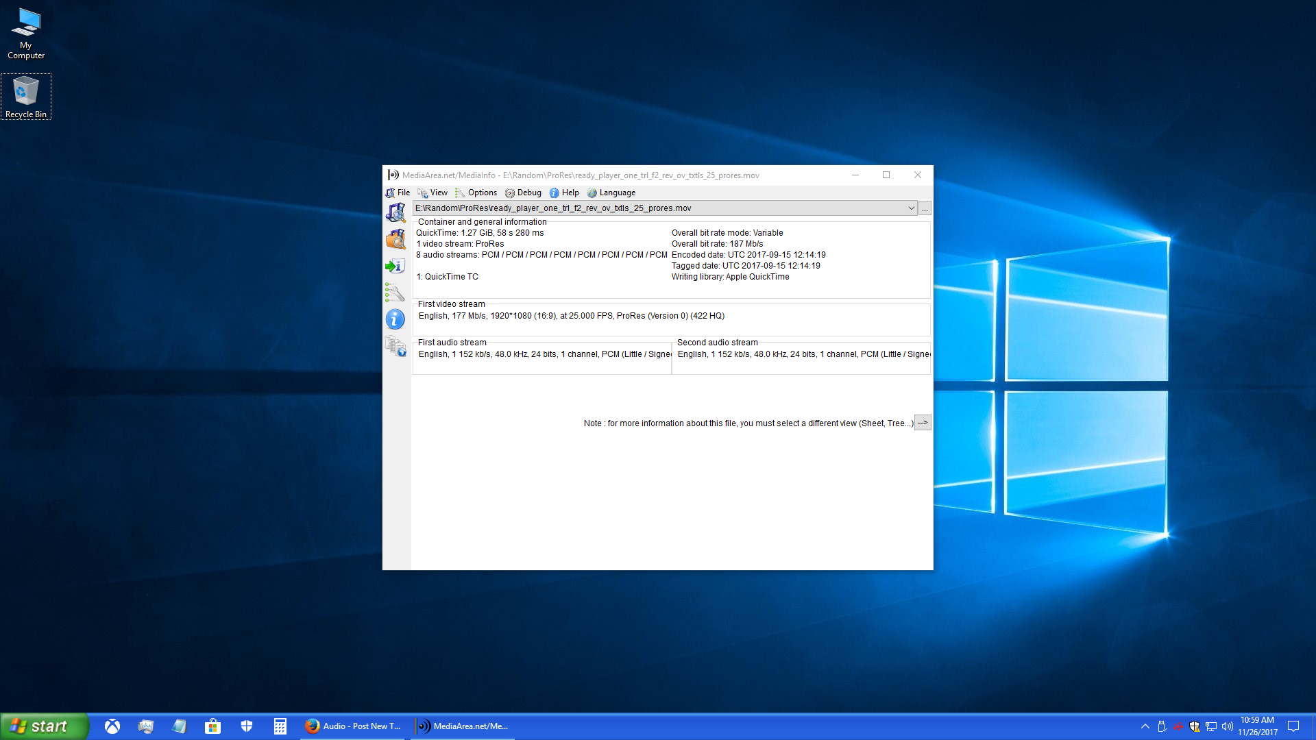Open the Help menu

[564, 193]
